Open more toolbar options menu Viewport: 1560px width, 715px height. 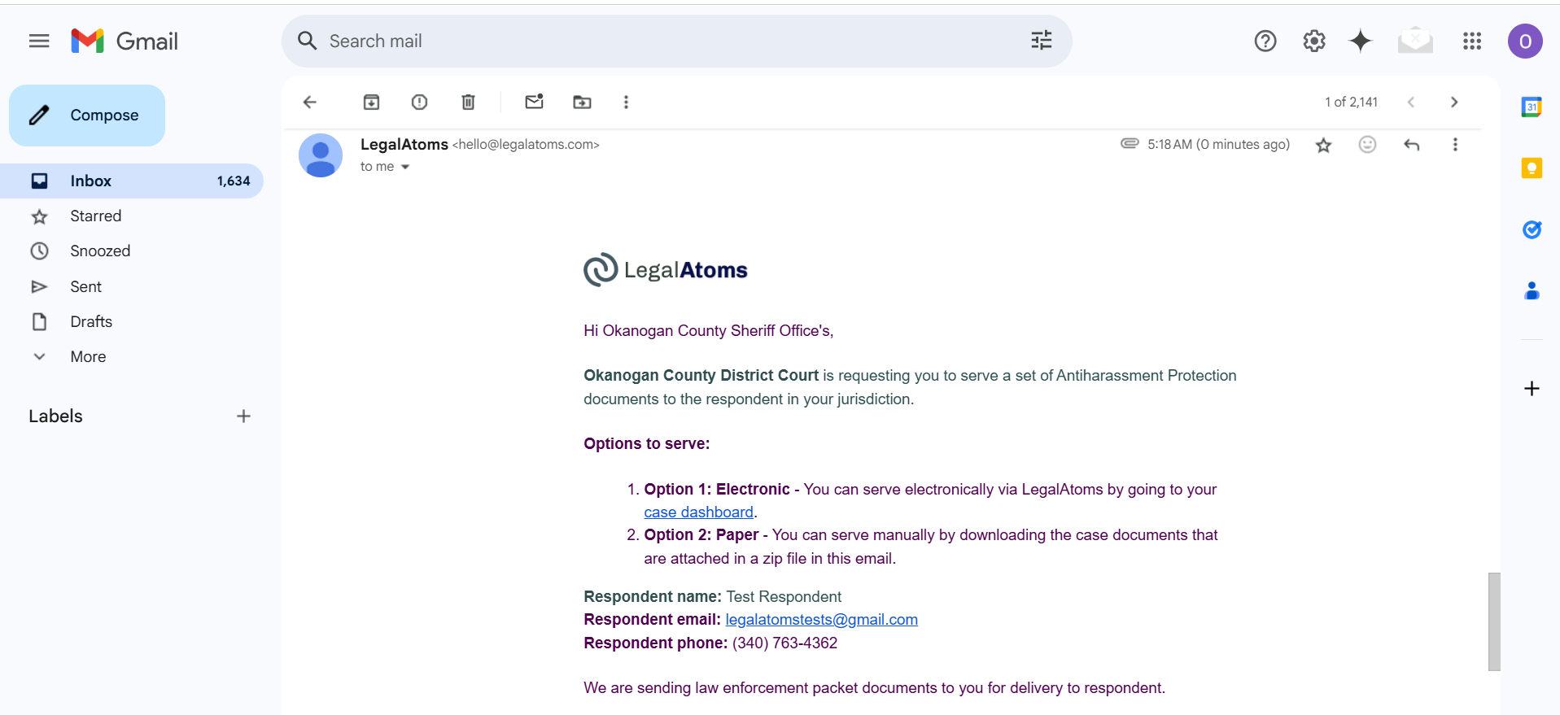[626, 102]
